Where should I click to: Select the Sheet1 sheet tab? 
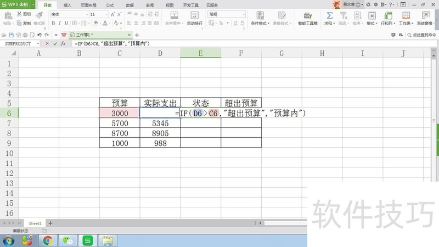(x=35, y=223)
